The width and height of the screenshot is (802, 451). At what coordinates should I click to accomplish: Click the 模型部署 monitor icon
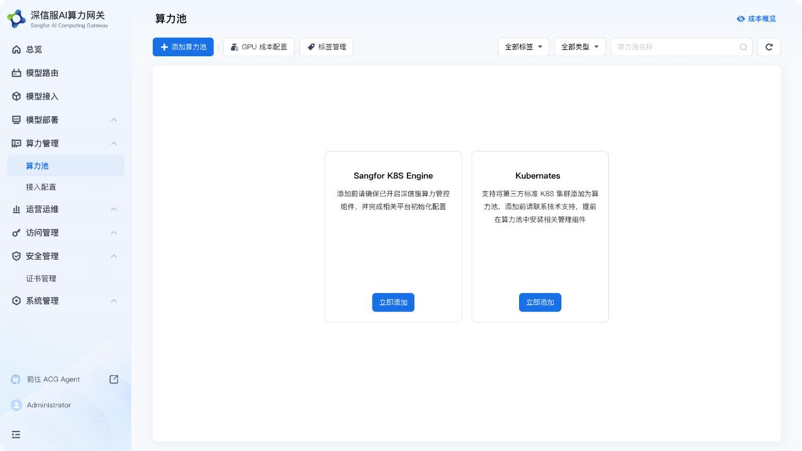16,119
